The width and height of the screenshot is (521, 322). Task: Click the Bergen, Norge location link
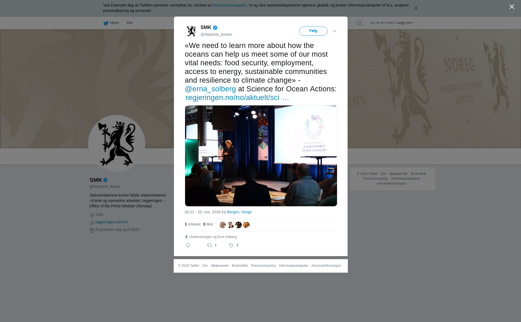(239, 212)
